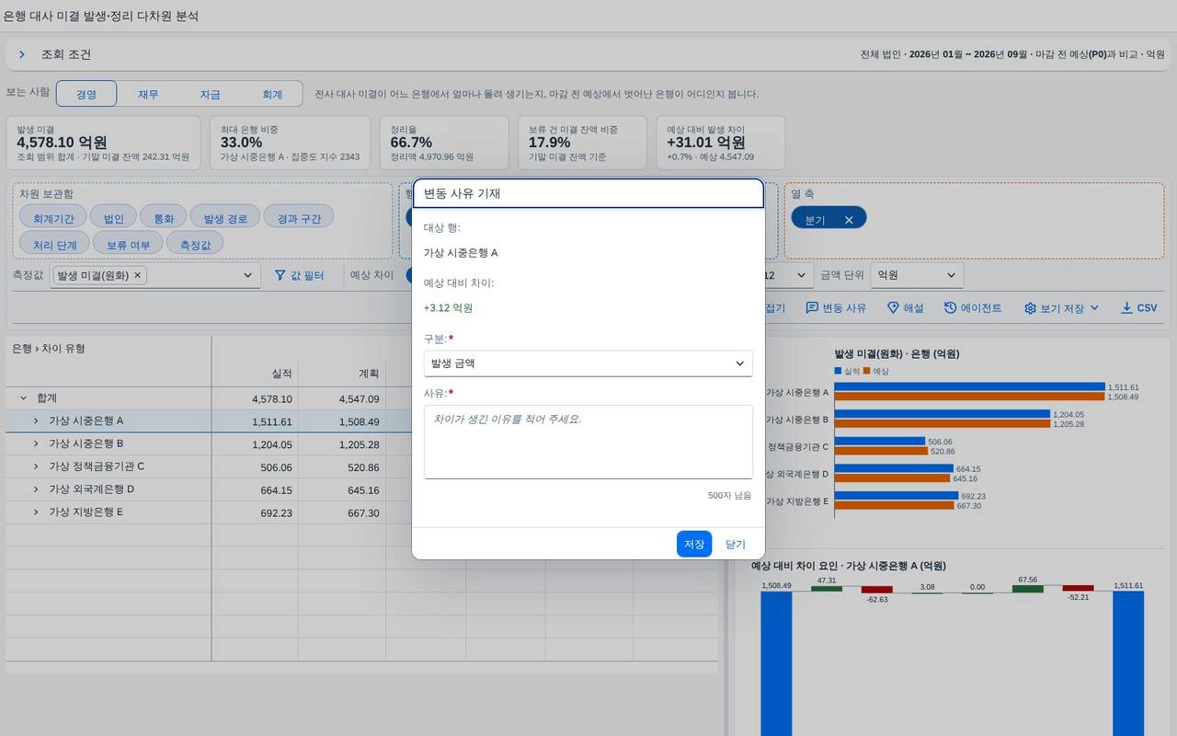1177x736 pixels.
Task: Switch to the 재무 viewer tab
Action: click(x=148, y=94)
